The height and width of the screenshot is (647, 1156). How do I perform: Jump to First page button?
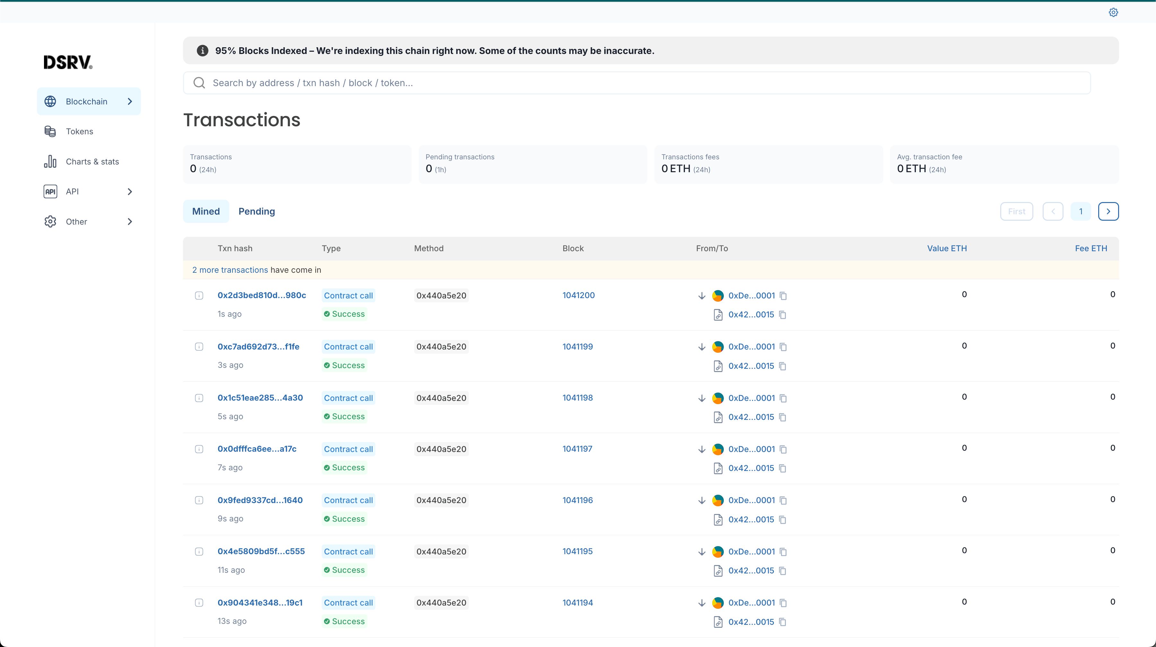(1016, 211)
